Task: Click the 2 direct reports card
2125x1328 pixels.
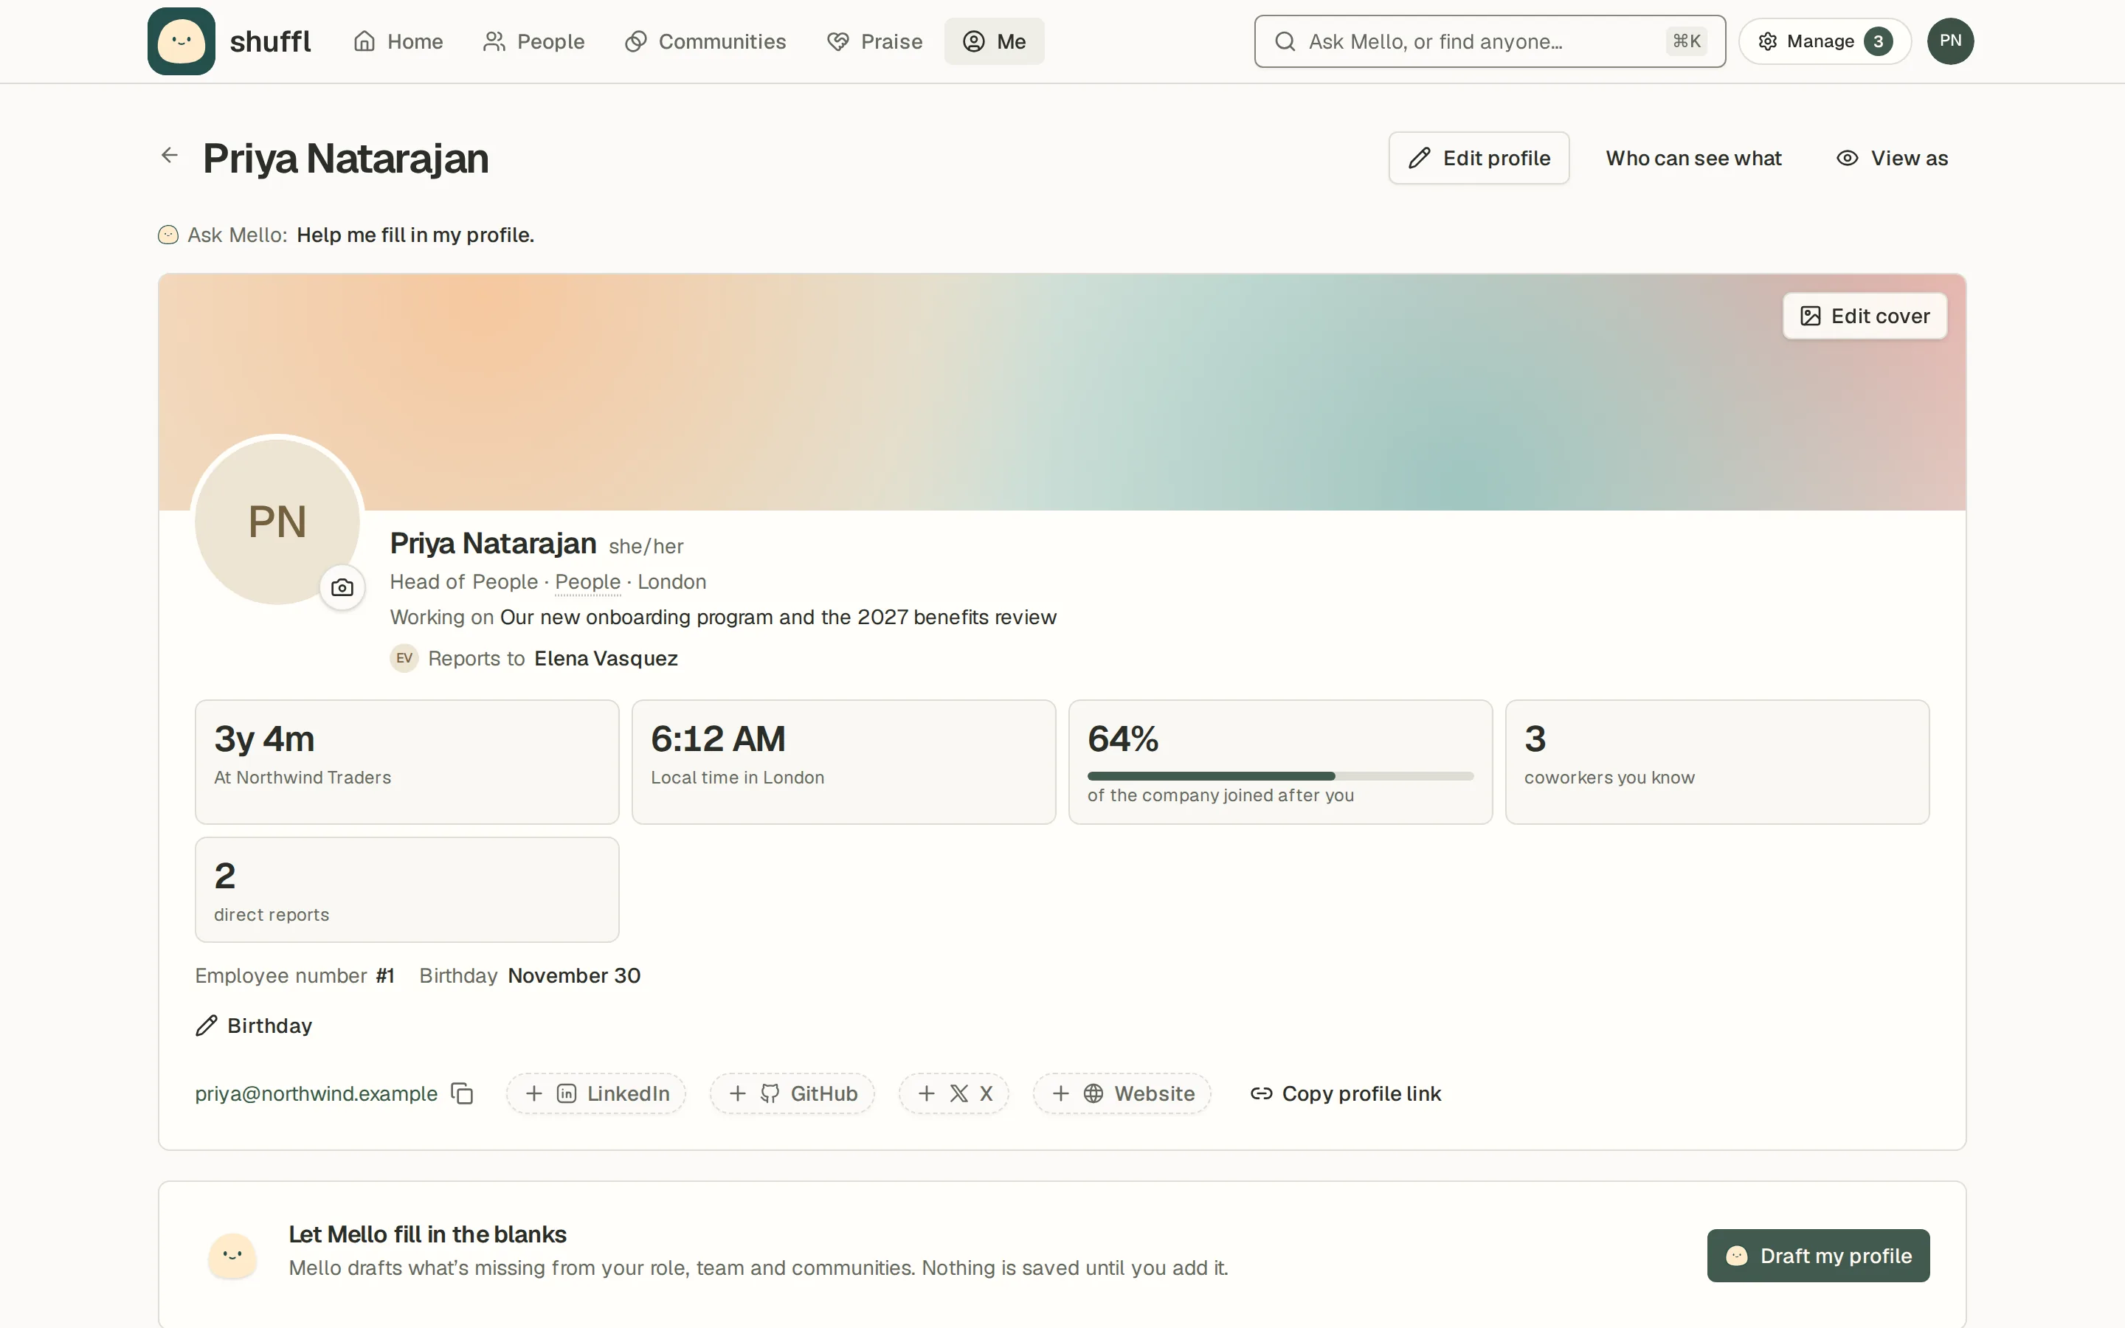Action: pyautogui.click(x=407, y=890)
